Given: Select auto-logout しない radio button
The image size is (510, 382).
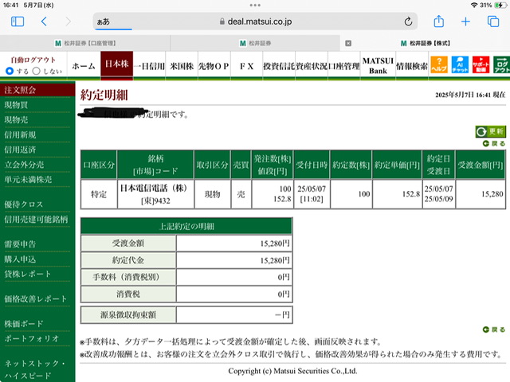Looking at the screenshot, I should pyautogui.click(x=36, y=71).
